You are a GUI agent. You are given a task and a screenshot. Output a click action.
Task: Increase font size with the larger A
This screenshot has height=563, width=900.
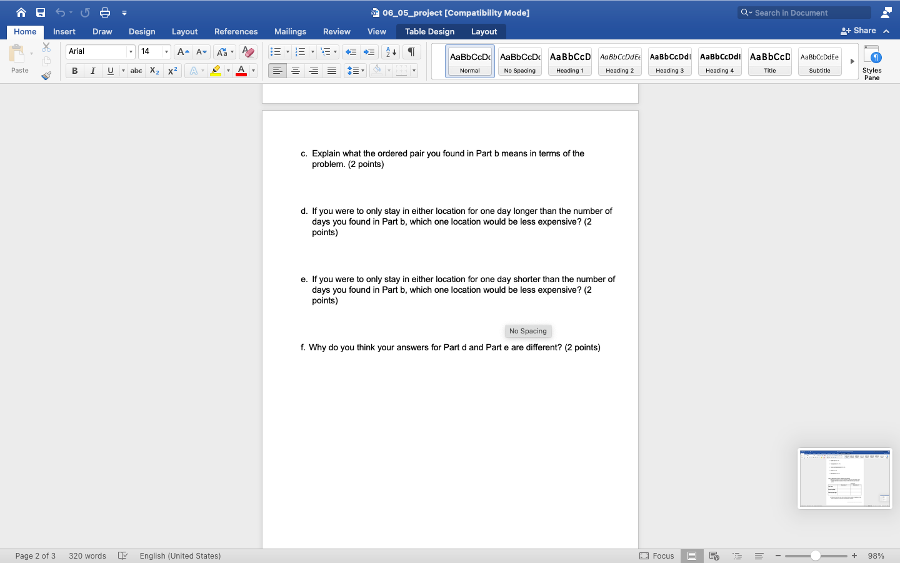[182, 52]
